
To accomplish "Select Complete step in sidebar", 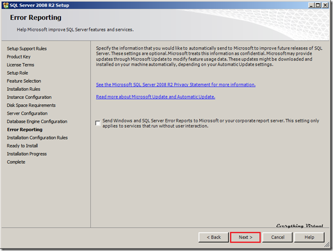I will tap(16, 162).
